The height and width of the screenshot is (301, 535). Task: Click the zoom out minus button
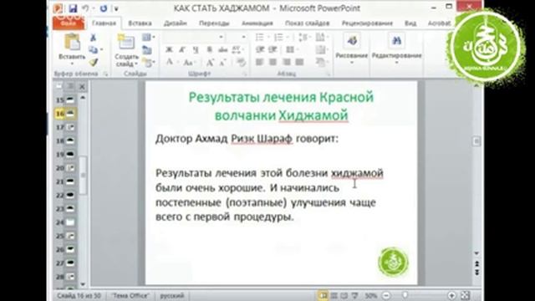tap(386, 295)
